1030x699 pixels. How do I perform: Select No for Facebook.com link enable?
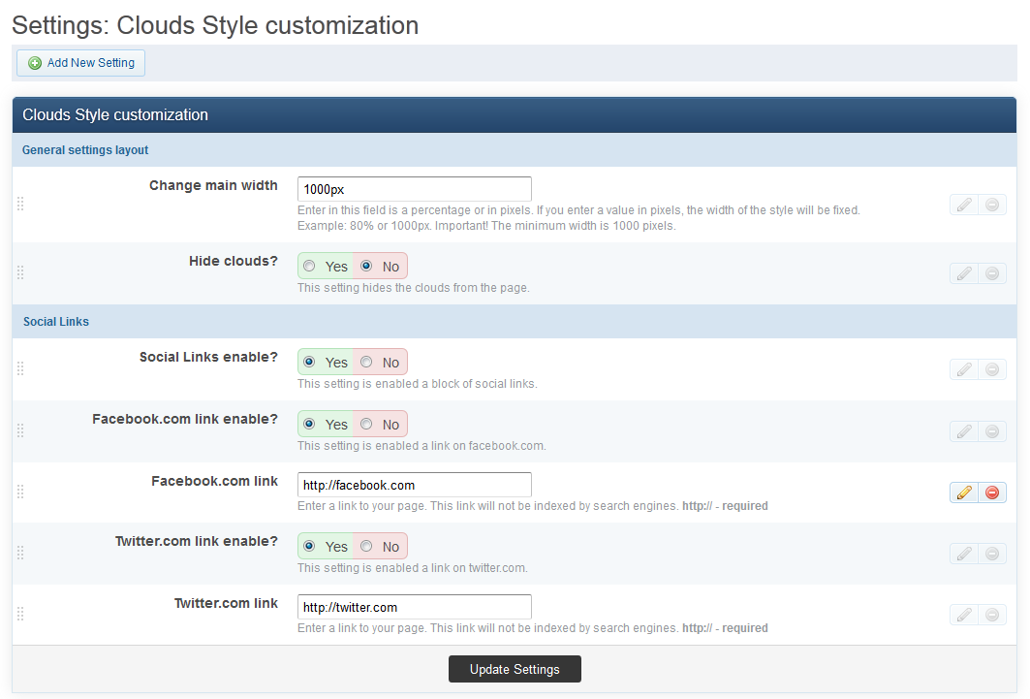(x=366, y=424)
